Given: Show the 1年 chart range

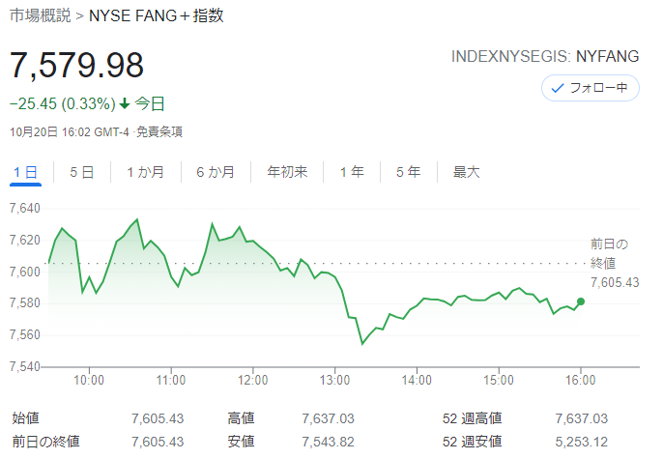Looking at the screenshot, I should (x=352, y=172).
